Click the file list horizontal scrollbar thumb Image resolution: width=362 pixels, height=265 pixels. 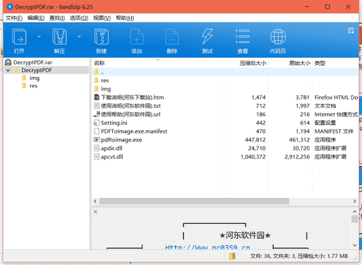pyautogui.click(x=194, y=201)
